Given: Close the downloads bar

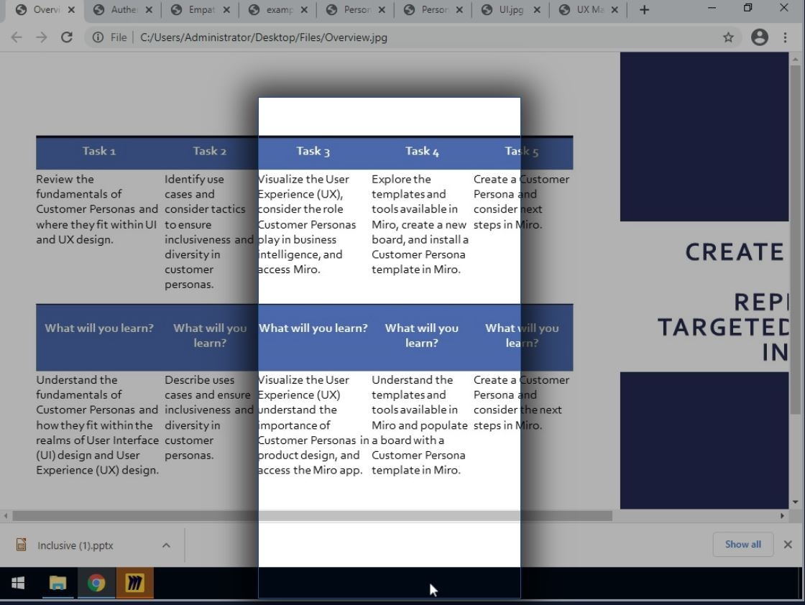Looking at the screenshot, I should point(788,545).
